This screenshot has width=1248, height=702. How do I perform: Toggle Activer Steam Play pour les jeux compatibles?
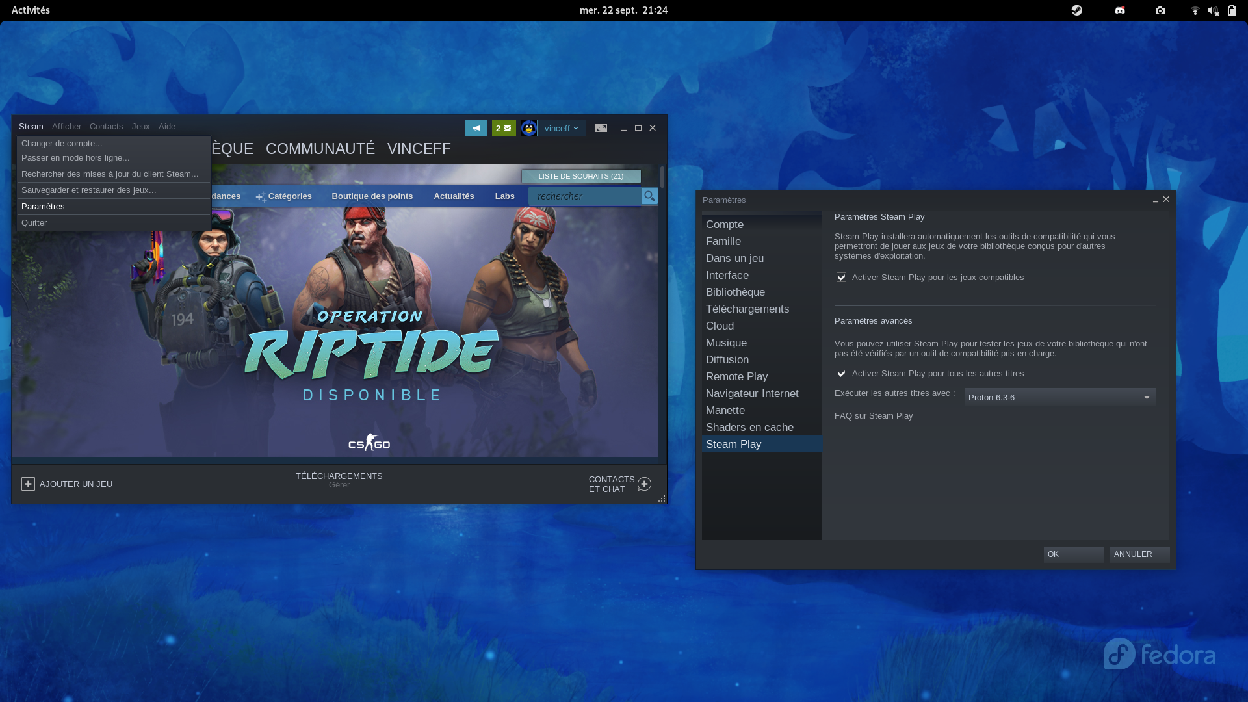tap(841, 278)
